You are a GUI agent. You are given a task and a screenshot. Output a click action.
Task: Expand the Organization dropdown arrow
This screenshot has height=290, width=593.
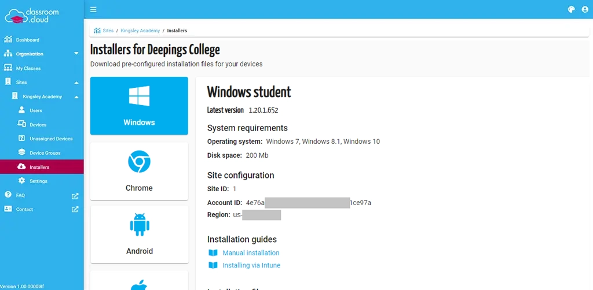click(76, 54)
